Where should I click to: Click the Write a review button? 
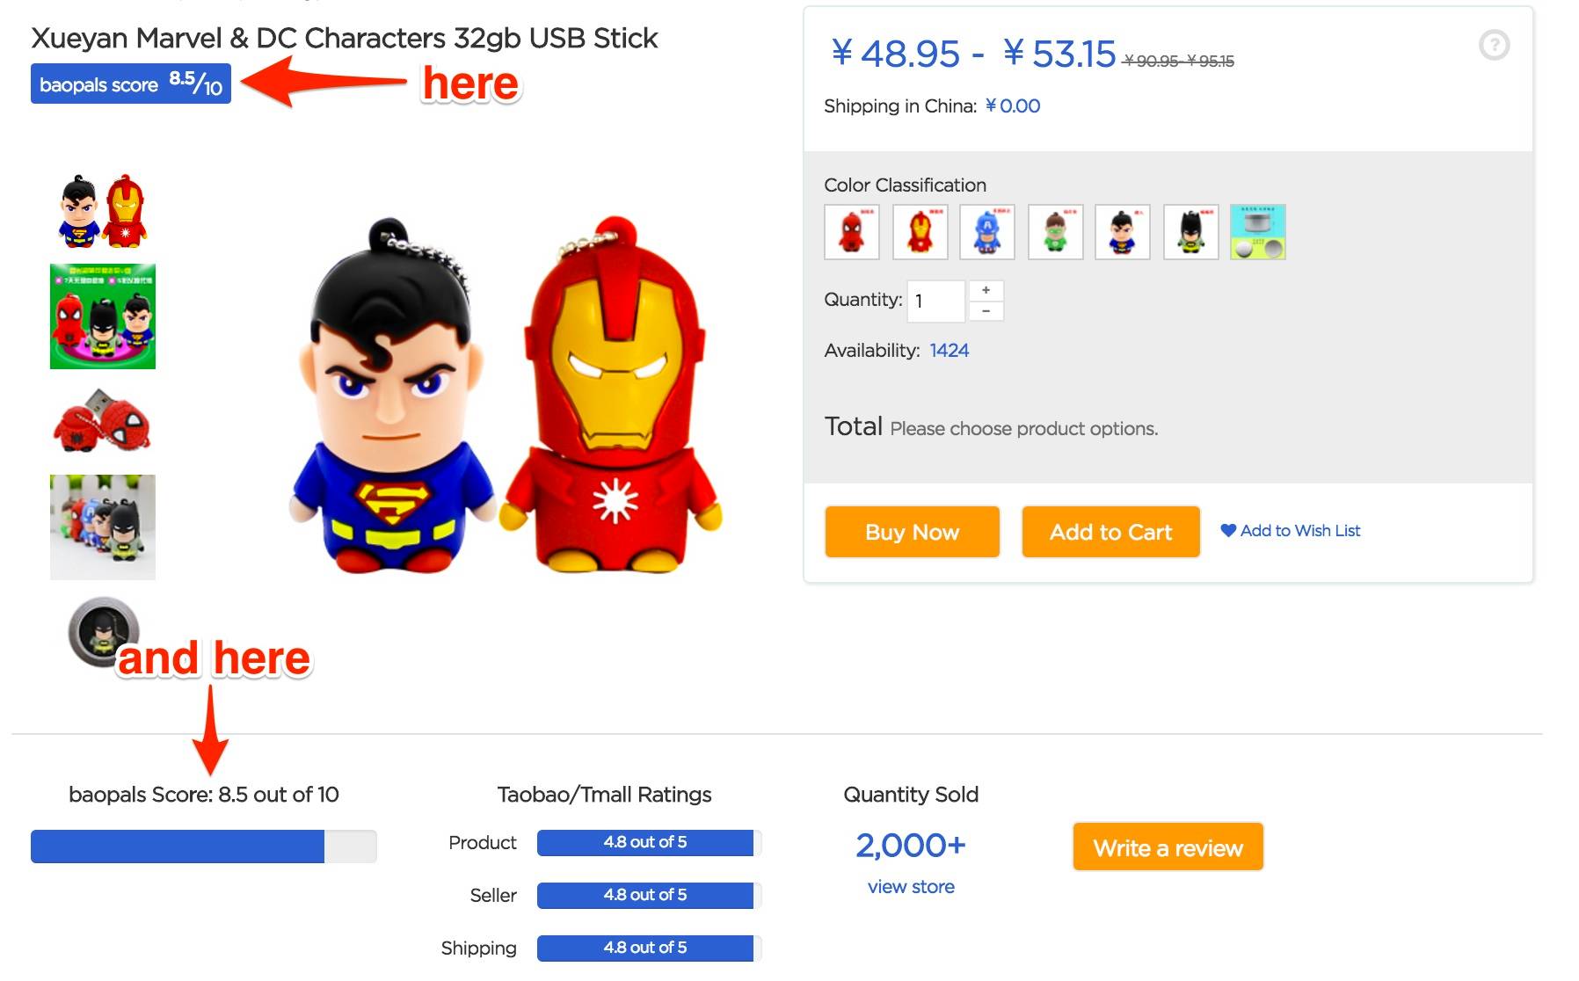coord(1168,847)
